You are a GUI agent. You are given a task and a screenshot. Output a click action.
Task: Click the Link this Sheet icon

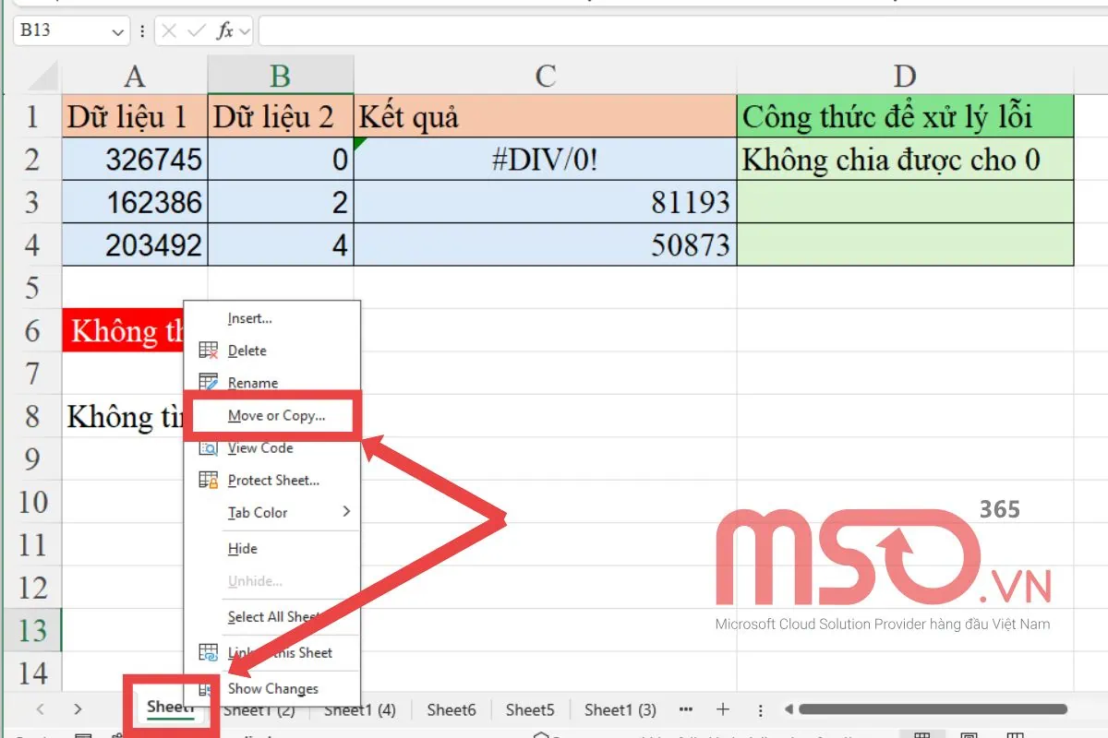[x=211, y=652]
